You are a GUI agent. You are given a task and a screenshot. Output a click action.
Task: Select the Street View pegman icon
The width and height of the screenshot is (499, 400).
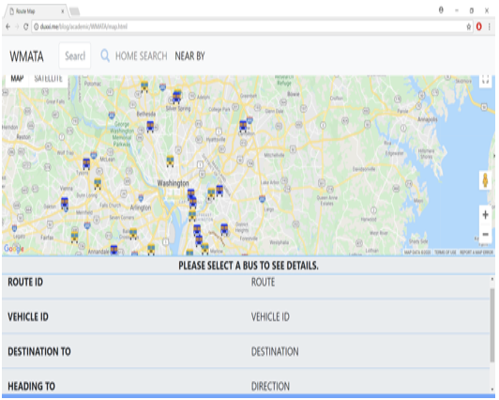point(485,180)
